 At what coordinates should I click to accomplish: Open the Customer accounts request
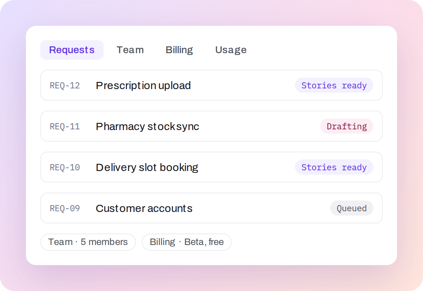tap(211, 208)
